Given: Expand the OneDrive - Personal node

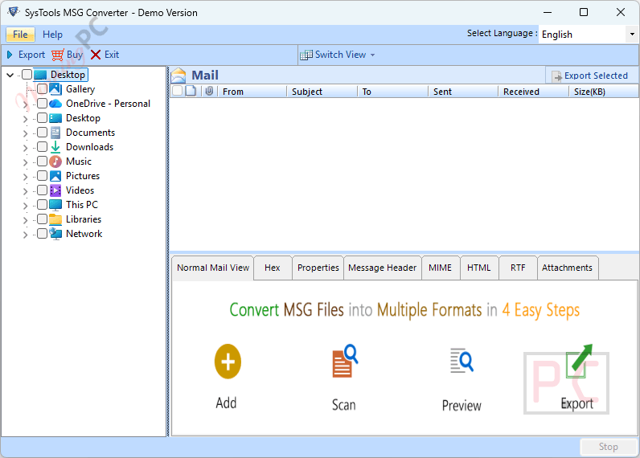Looking at the screenshot, I should pyautogui.click(x=25, y=104).
